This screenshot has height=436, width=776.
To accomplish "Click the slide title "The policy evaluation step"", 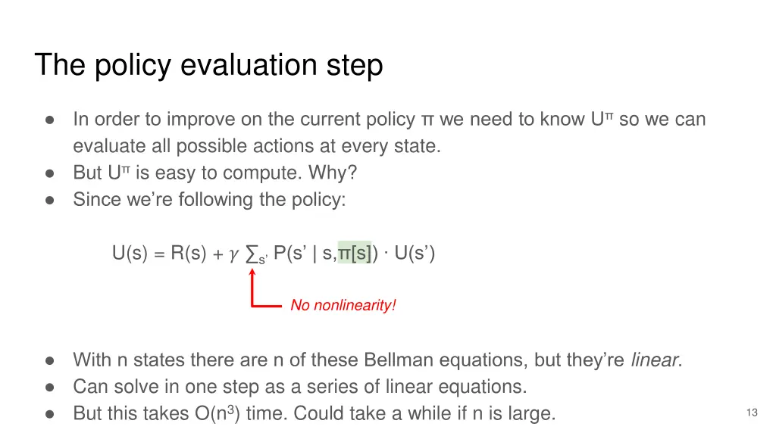I will coord(208,65).
